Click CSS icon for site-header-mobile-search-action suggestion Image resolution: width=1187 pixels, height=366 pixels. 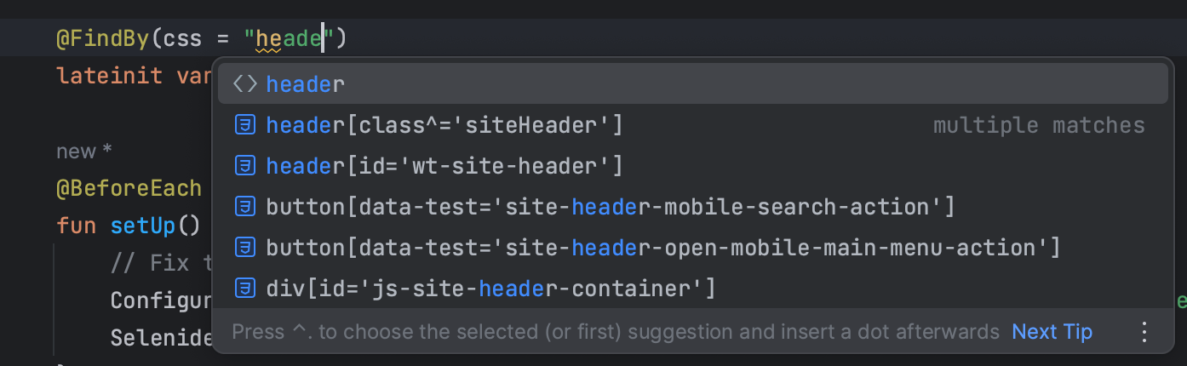click(245, 207)
